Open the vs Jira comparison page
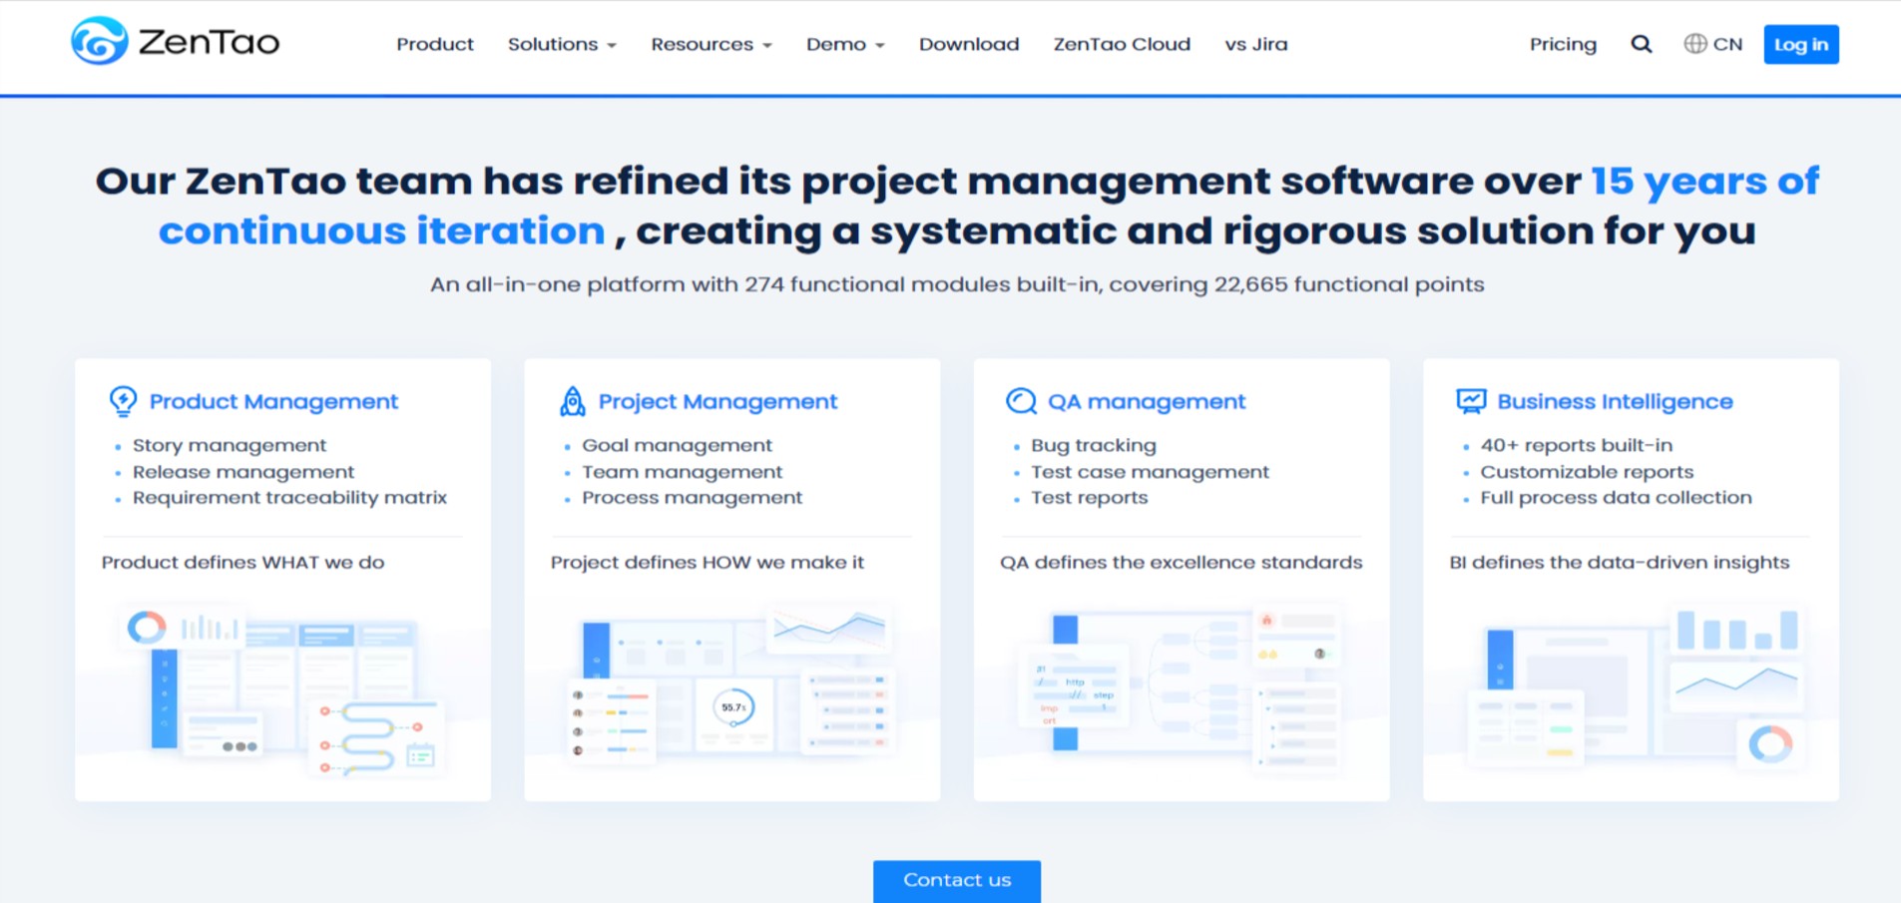The image size is (1901, 903). pyautogui.click(x=1256, y=44)
